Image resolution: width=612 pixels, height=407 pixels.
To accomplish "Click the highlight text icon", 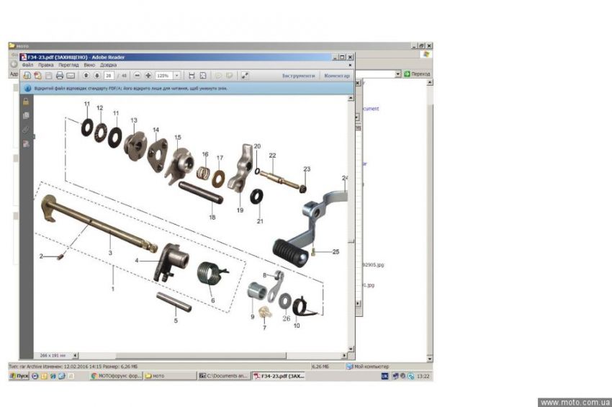I will [x=230, y=76].
